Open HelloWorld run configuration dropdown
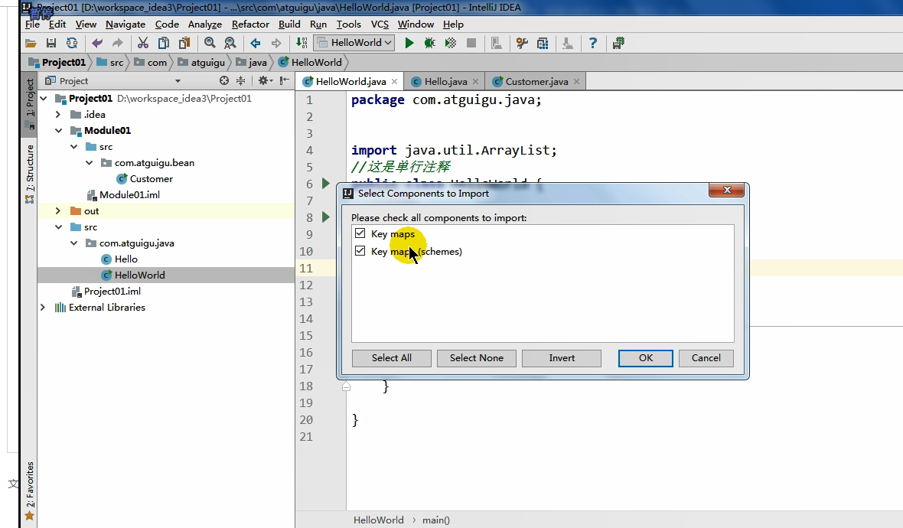The height and width of the screenshot is (528, 903). pyautogui.click(x=355, y=43)
